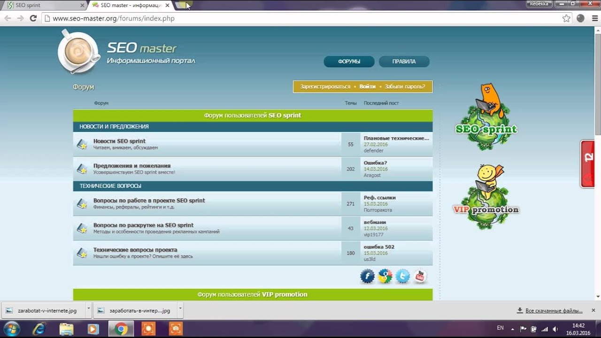This screenshot has width=601, height=338.
Task: Click the volume icon in the system tray
Action: (555, 329)
